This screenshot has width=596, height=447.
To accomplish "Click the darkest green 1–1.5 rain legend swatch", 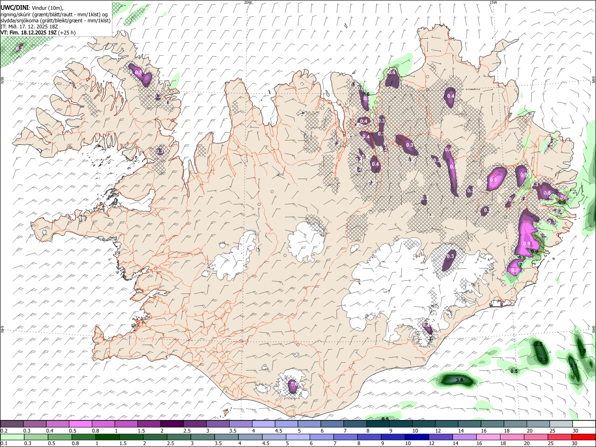I will click(x=108, y=437).
